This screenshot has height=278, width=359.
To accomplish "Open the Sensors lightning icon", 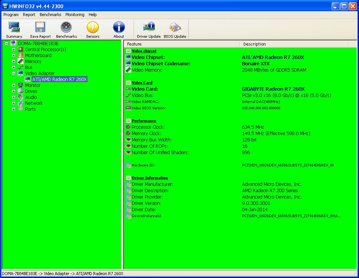I will coord(92,28).
